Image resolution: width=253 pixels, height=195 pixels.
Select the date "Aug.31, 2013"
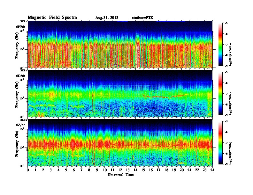107,18
